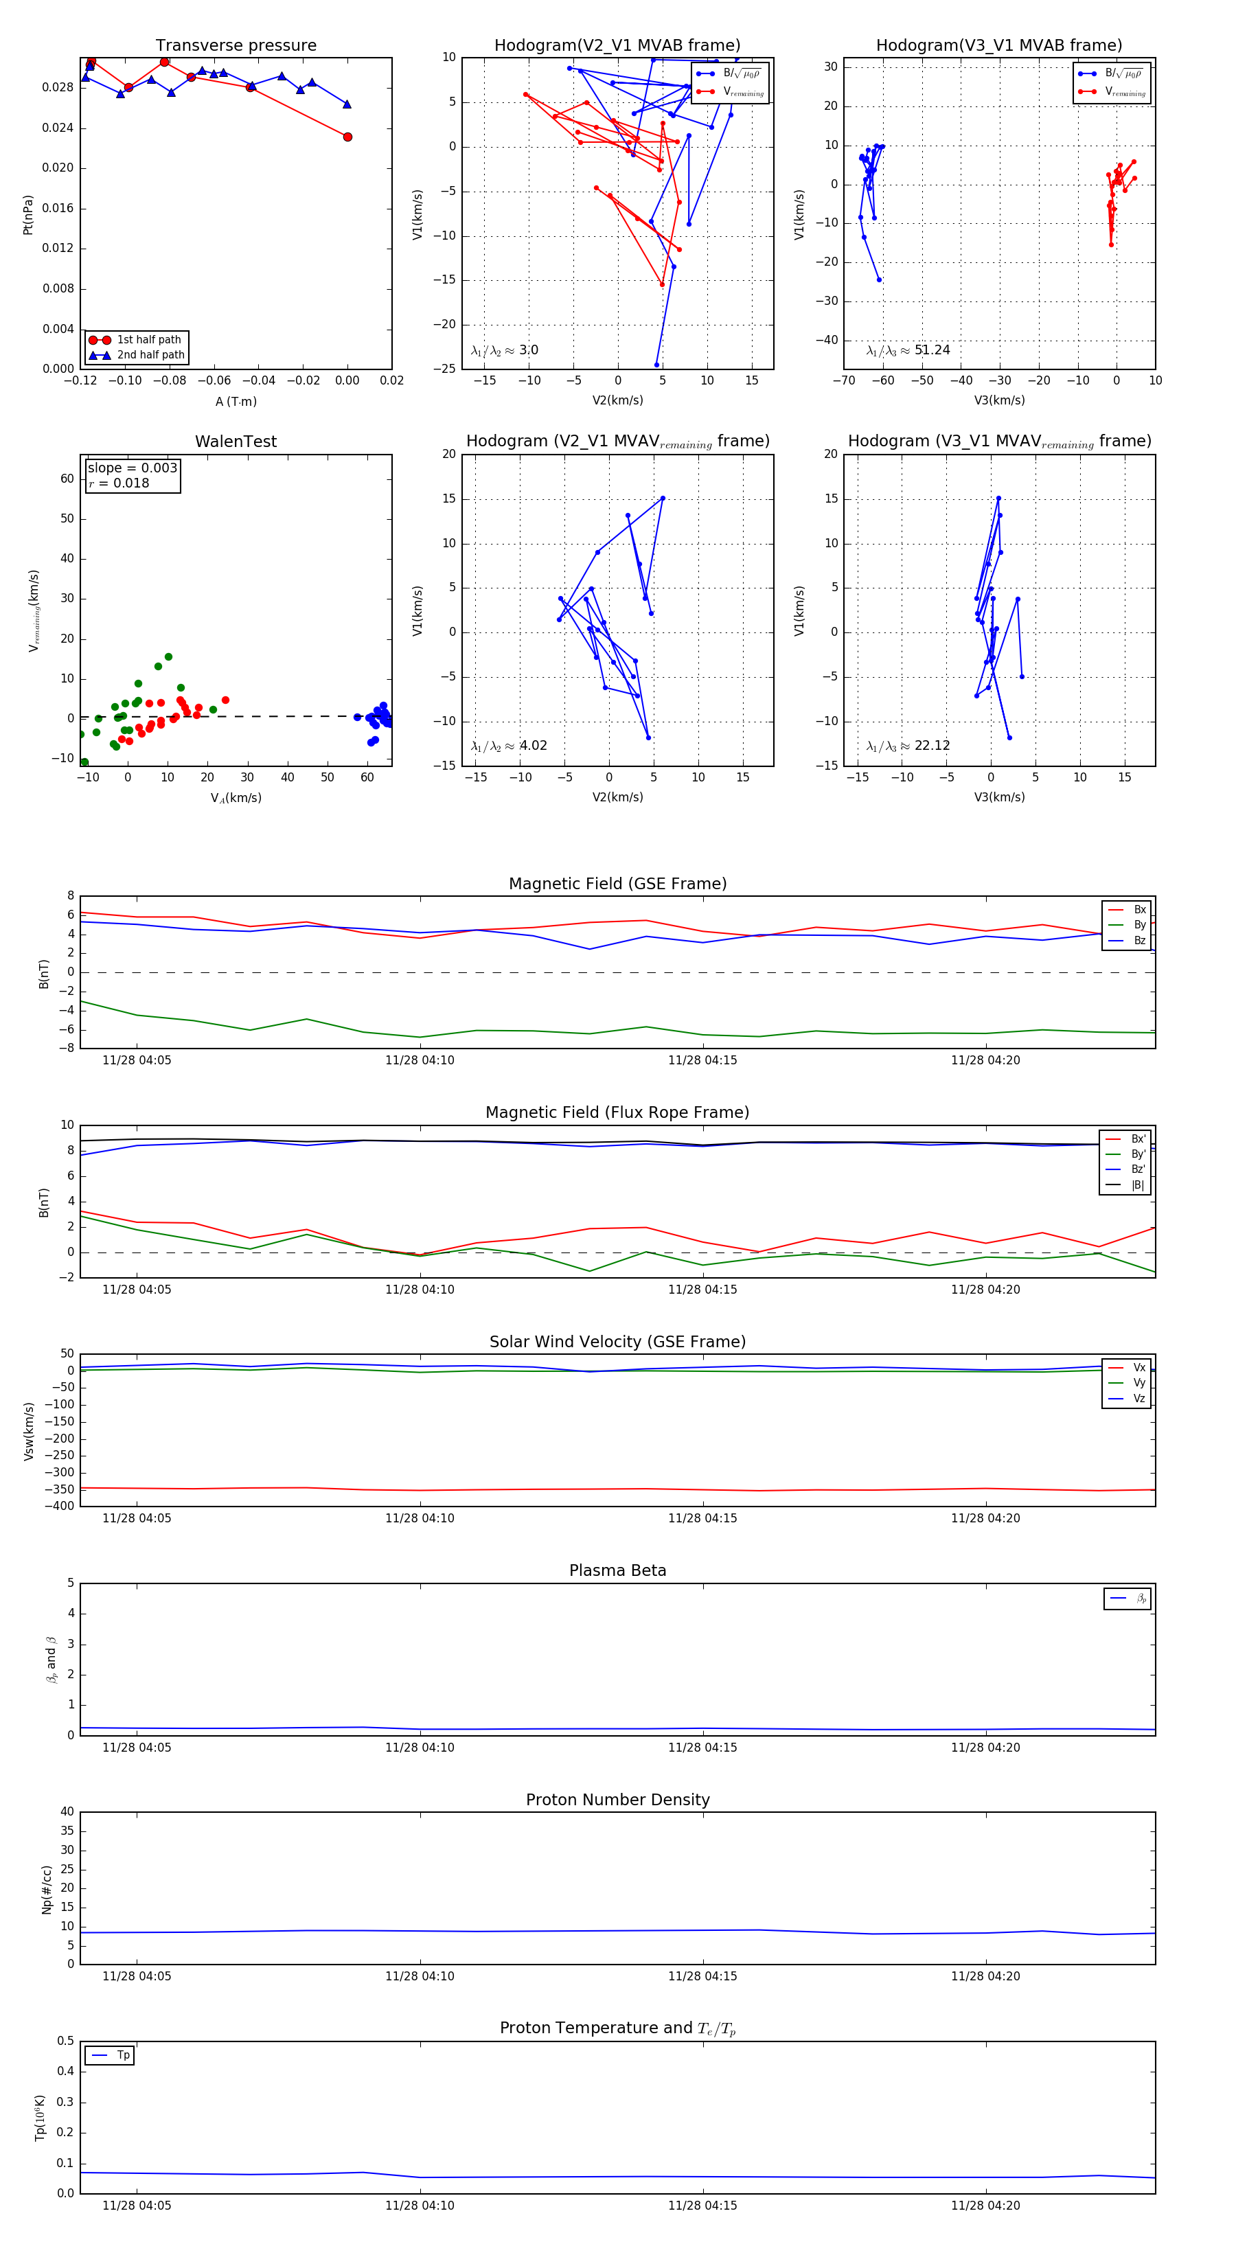Screen dimensions: 1236x2266
Task: Click the eigenvalue ratio label "≈ 22.12"
Action: [908, 746]
